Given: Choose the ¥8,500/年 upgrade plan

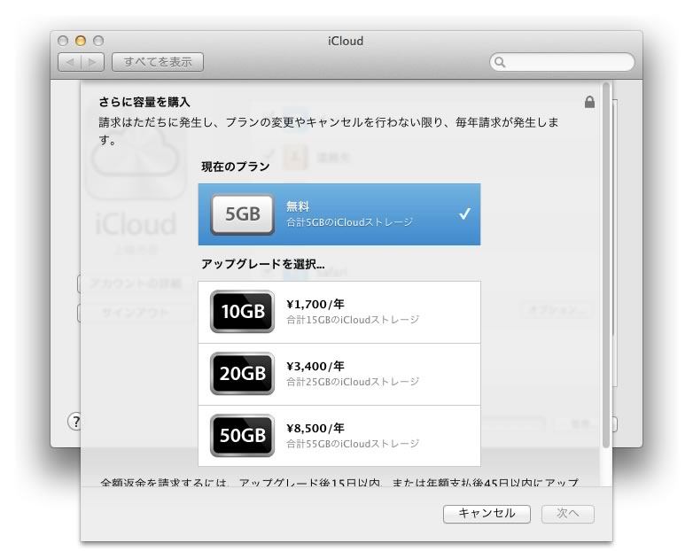Looking at the screenshot, I should click(339, 436).
